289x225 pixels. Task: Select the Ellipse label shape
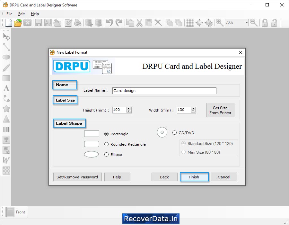tap(106, 155)
